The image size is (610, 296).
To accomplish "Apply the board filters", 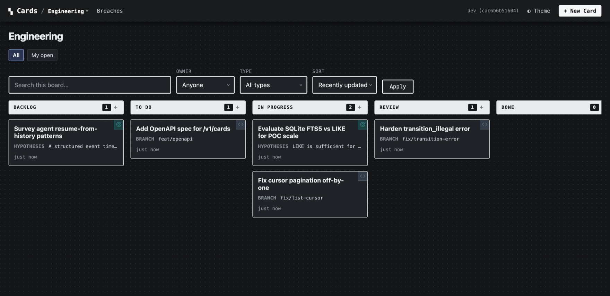I will (x=398, y=87).
